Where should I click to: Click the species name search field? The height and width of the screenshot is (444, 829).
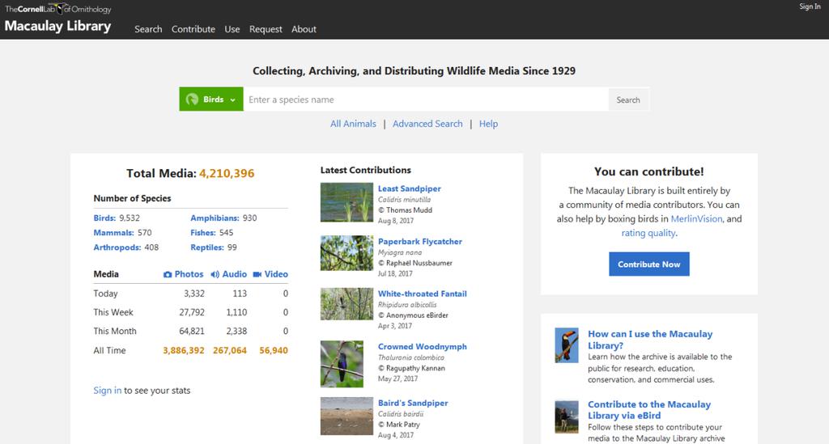(x=426, y=99)
